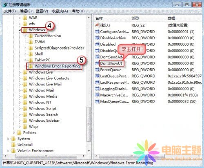Image resolution: width=204 pixels, height=168 pixels.
Task: Expand the ScriptedDiagnosticsProvider node
Action: (25, 48)
